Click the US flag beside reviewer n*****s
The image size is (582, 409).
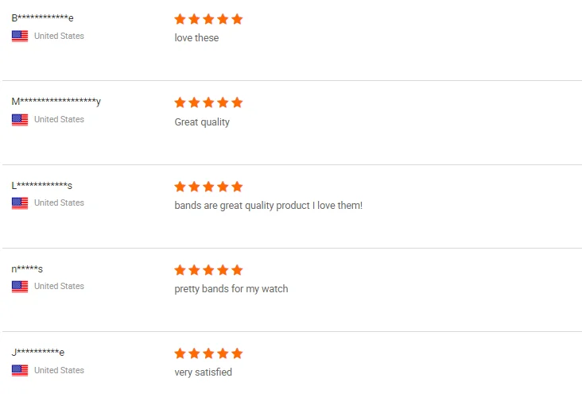[20, 286]
